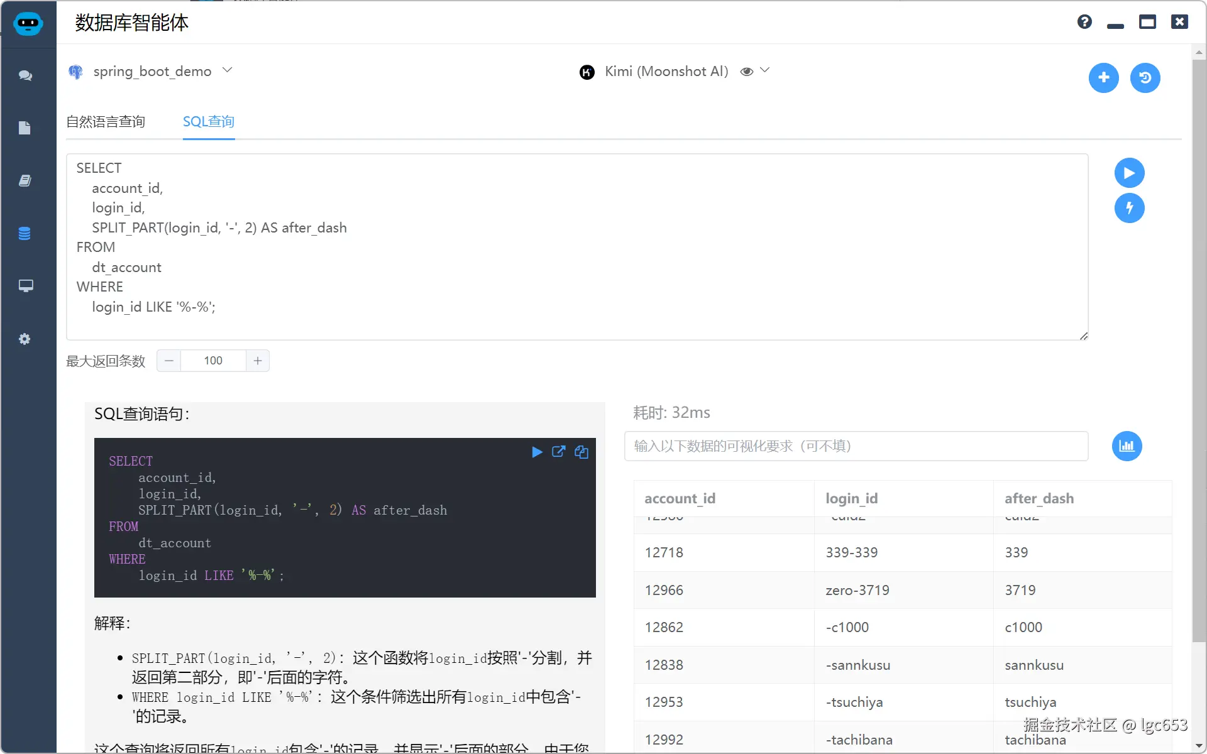
Task: Select the database sidebar icon
Action: point(25,234)
